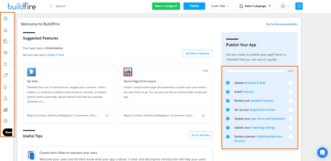Viewport: 331px width, 161px height.
Task: Click the 0/7 checklist progress bar
Action: coord(255,71)
